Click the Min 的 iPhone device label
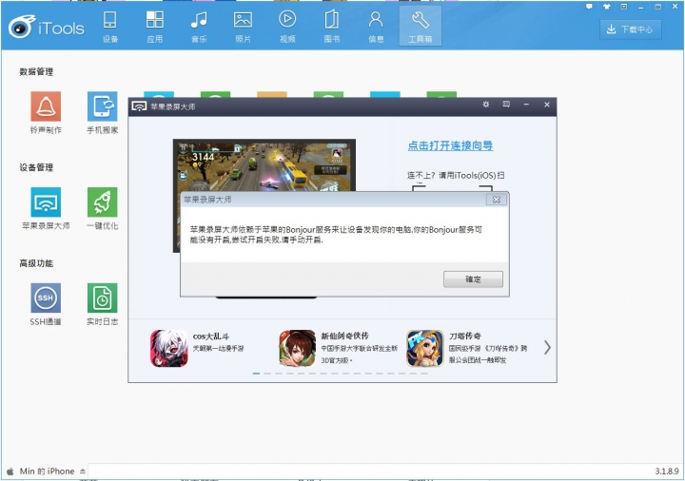The width and height of the screenshot is (685, 481). click(x=47, y=471)
